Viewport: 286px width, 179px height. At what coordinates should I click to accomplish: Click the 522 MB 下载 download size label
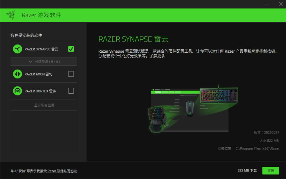pyautogui.click(x=247, y=171)
